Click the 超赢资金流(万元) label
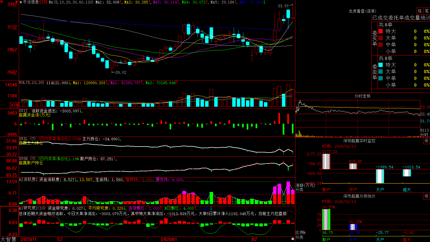This screenshot has width=430, height=242. (34, 115)
